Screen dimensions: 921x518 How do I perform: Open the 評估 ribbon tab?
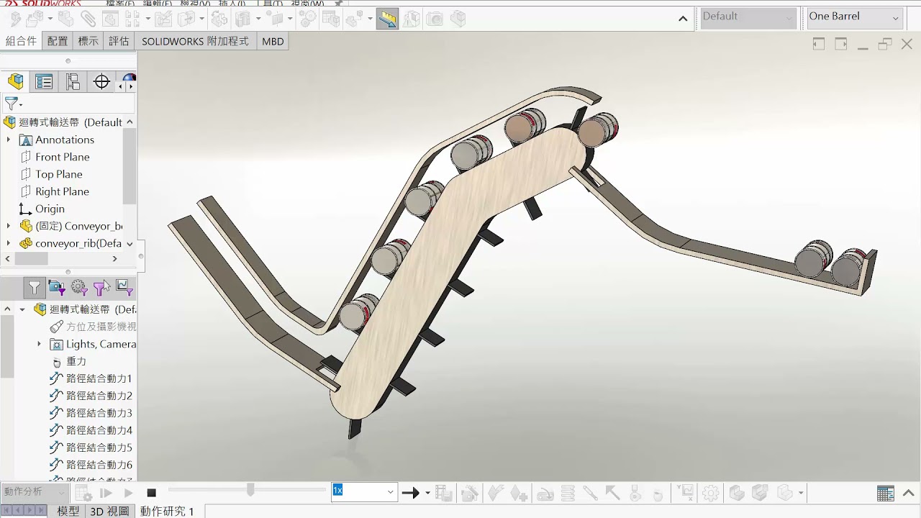tap(119, 41)
